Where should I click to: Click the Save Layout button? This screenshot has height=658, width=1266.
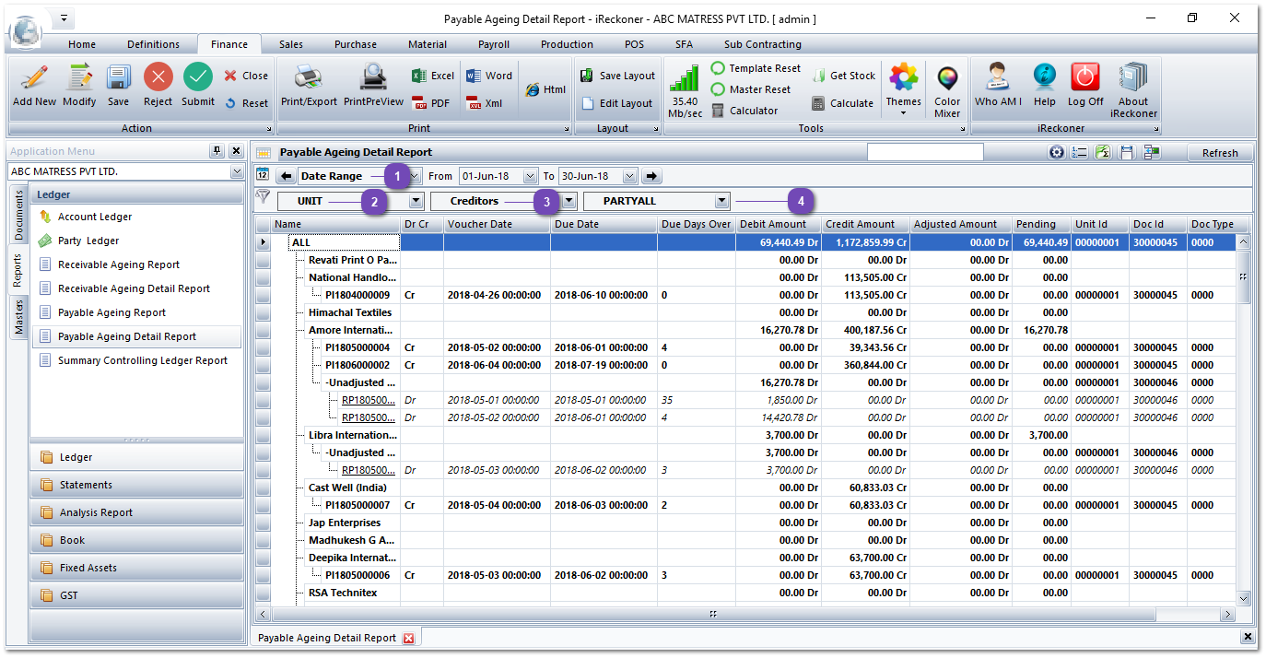coord(618,75)
